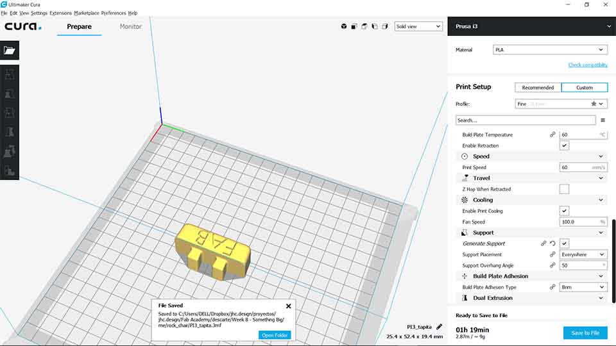Viewport: 616px width, 346px height.
Task: Expand the Dual Extrusion section
Action: (x=531, y=298)
